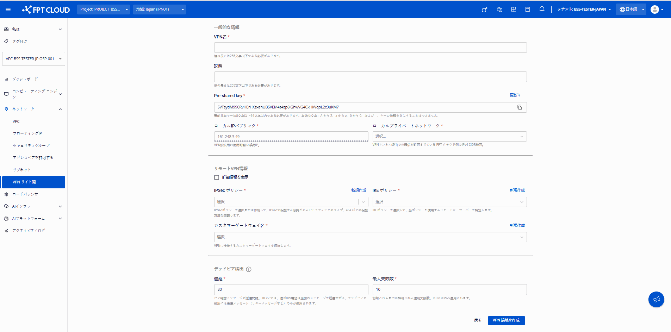Click the ロードバランサ icon
The width and height of the screenshot is (671, 332).
point(6,194)
